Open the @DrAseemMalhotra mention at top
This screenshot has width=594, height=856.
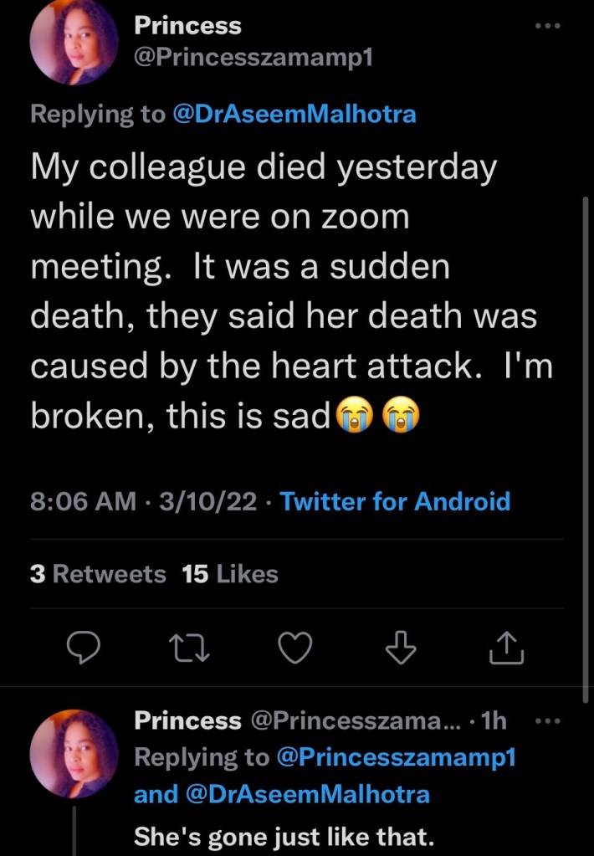294,115
